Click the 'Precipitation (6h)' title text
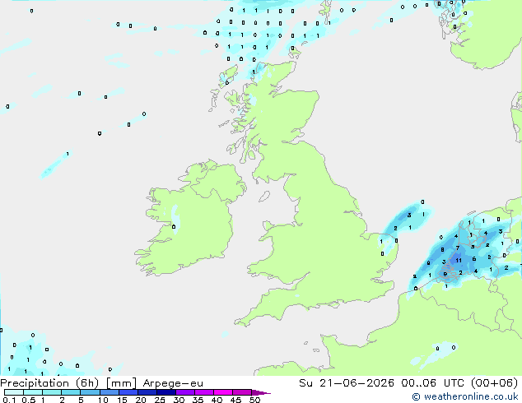522x403 pixels. click(49, 383)
